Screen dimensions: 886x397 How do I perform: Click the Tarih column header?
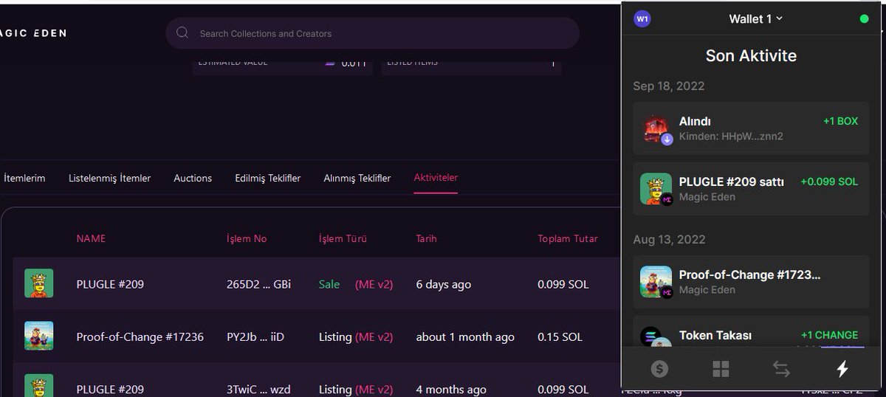426,238
